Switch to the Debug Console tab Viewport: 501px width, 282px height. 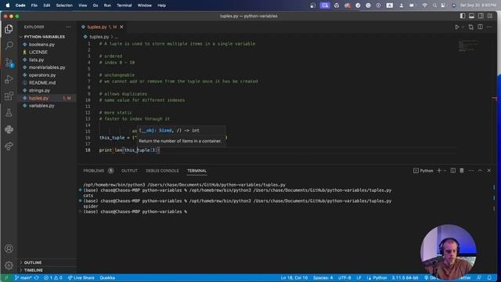click(162, 171)
